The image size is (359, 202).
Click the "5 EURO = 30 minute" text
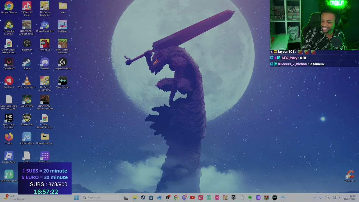point(45,177)
